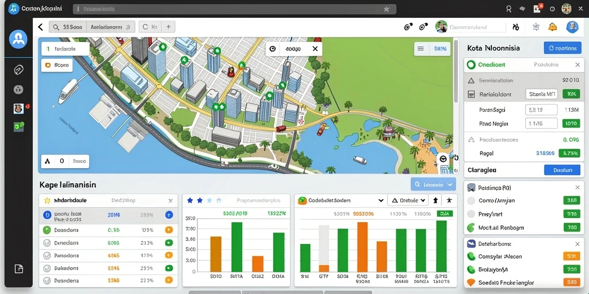Toggle the gray check circle for Bakedont

(x=47, y=269)
